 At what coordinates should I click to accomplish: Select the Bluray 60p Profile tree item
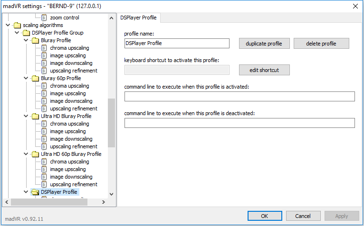[x=61, y=78]
